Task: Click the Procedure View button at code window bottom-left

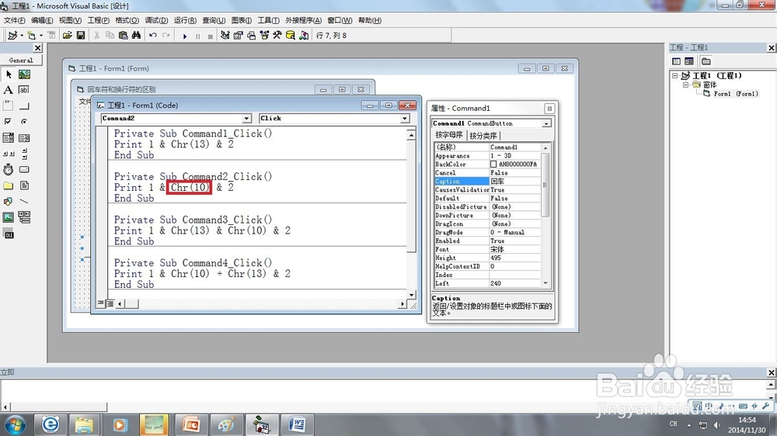Action: pos(101,303)
